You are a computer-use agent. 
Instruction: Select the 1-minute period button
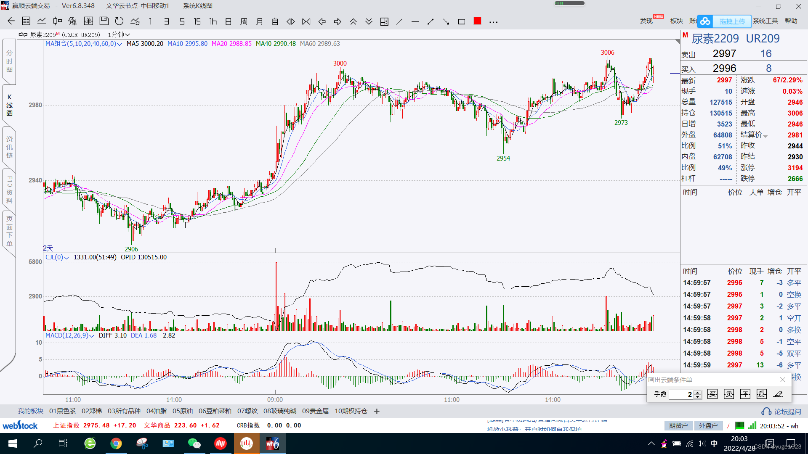tap(151, 21)
